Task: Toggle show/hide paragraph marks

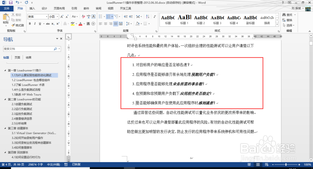Action: [x=155, y=17]
